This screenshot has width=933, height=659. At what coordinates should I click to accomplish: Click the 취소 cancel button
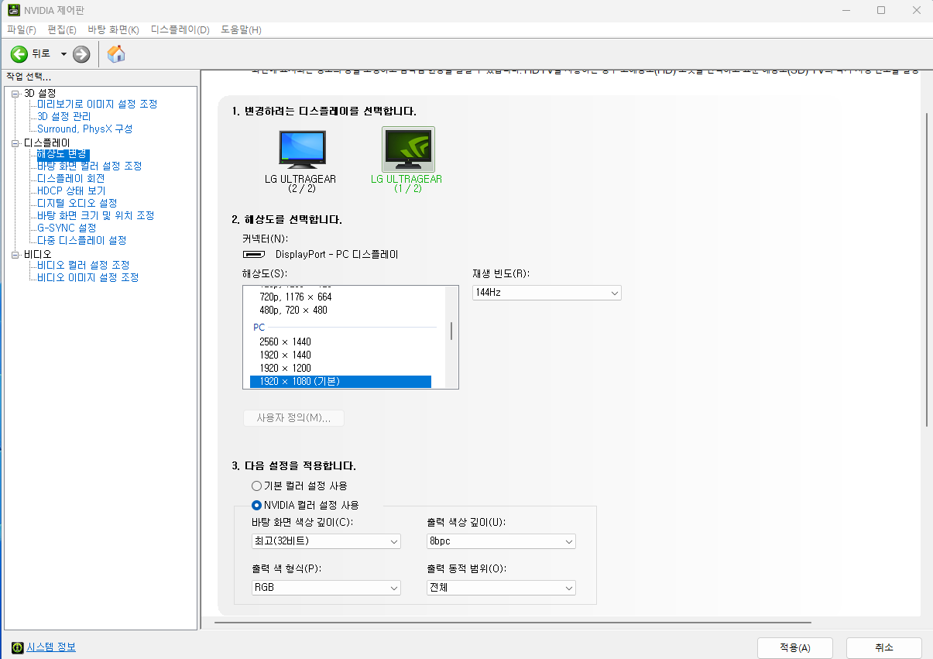coord(884,648)
